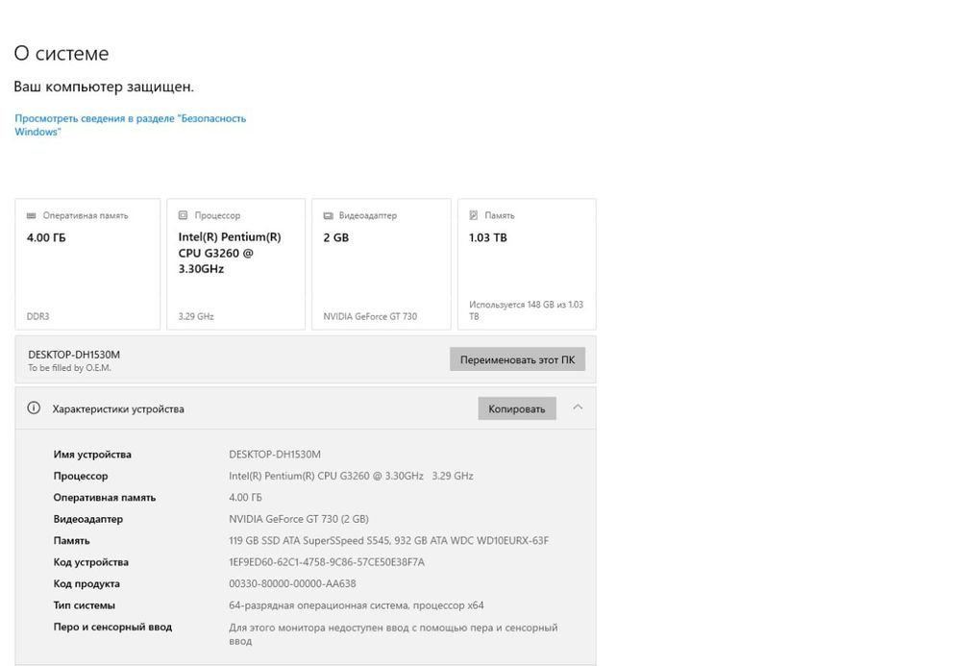Click the 3.29 GHz text in Процессор card
This screenshot has width=961, height=666.
coord(196,316)
